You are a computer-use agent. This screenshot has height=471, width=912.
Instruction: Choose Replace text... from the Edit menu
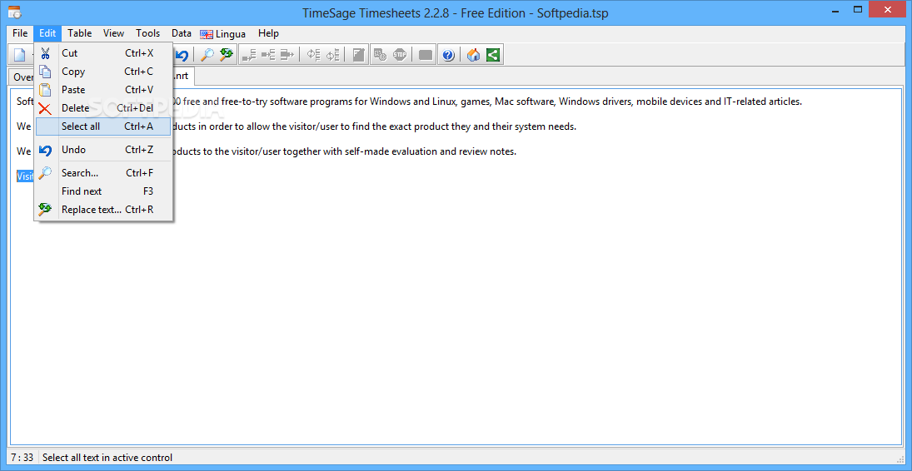point(103,210)
